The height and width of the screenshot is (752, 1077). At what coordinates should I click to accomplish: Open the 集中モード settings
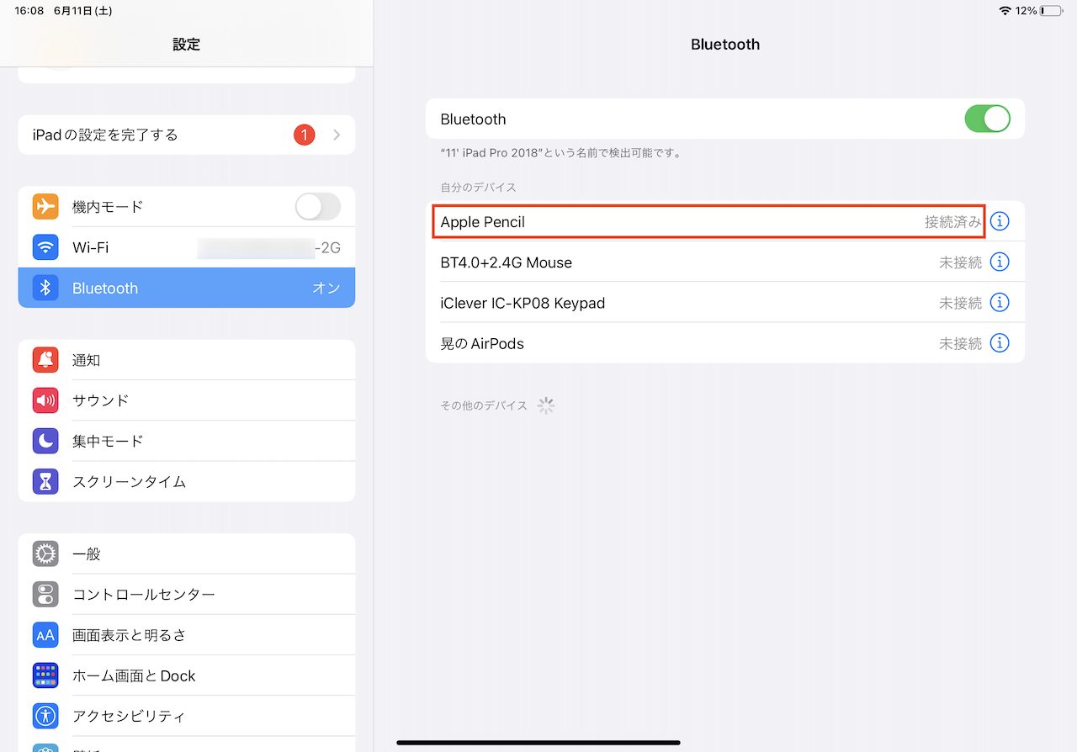click(x=187, y=441)
